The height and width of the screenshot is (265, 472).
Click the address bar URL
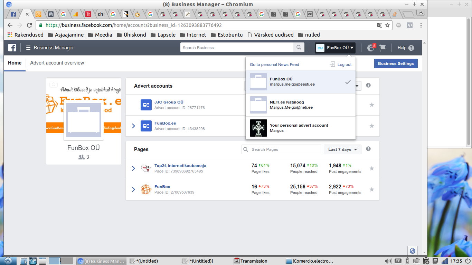[133, 25]
